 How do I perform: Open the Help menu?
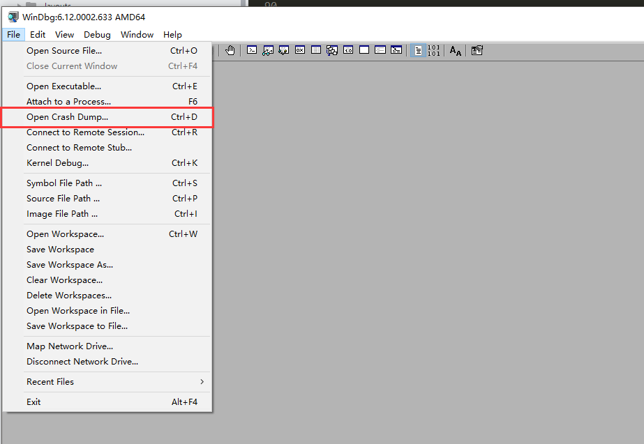172,34
